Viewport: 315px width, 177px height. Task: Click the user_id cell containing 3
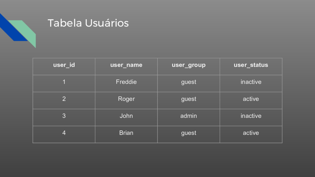click(64, 117)
